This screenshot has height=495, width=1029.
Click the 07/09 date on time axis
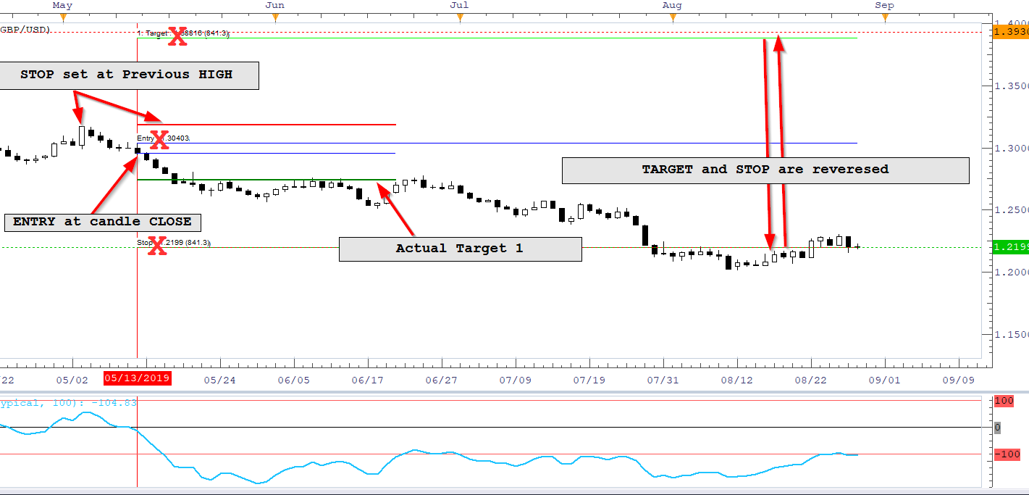(x=516, y=379)
